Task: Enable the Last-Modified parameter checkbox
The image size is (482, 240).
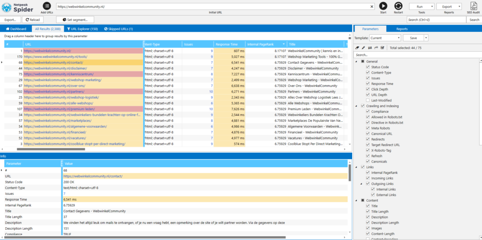Action: click(x=368, y=101)
